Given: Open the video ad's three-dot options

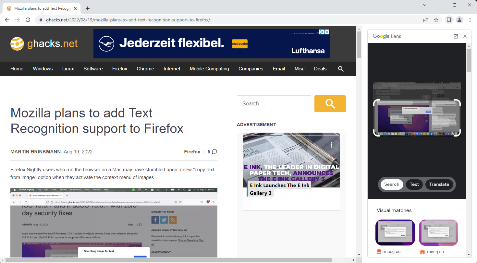Looking at the screenshot, I should tap(331, 145).
